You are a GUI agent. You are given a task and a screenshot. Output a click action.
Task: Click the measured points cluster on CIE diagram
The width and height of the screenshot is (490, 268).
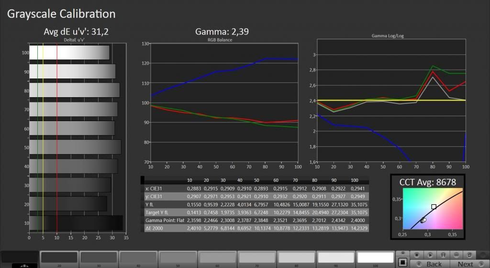tap(423, 220)
